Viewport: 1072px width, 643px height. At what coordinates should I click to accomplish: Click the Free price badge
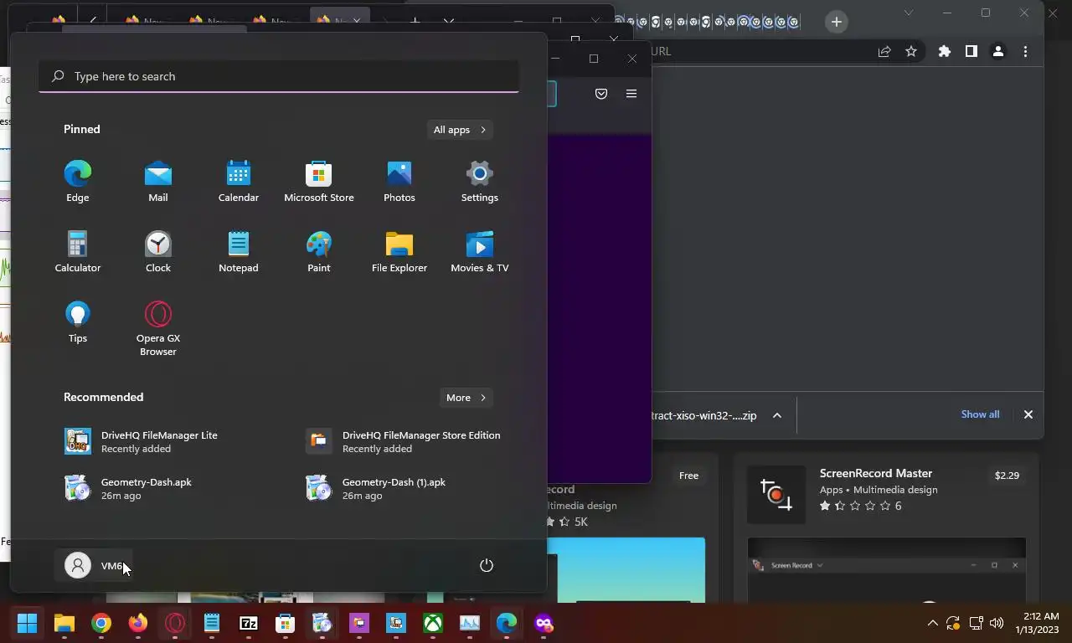688,476
